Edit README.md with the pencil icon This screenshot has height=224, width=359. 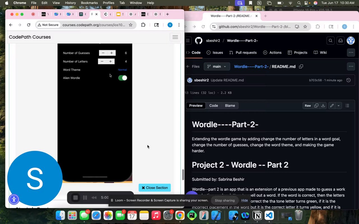pos(332,106)
